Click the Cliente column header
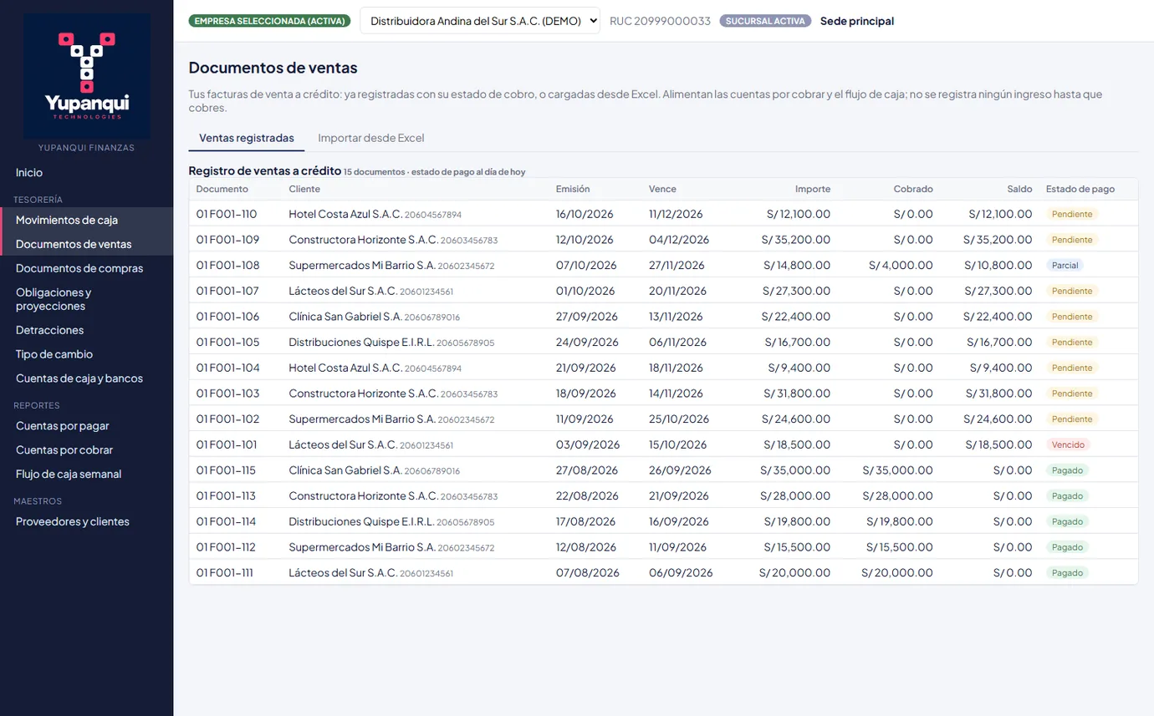The height and width of the screenshot is (716, 1154). (x=304, y=189)
